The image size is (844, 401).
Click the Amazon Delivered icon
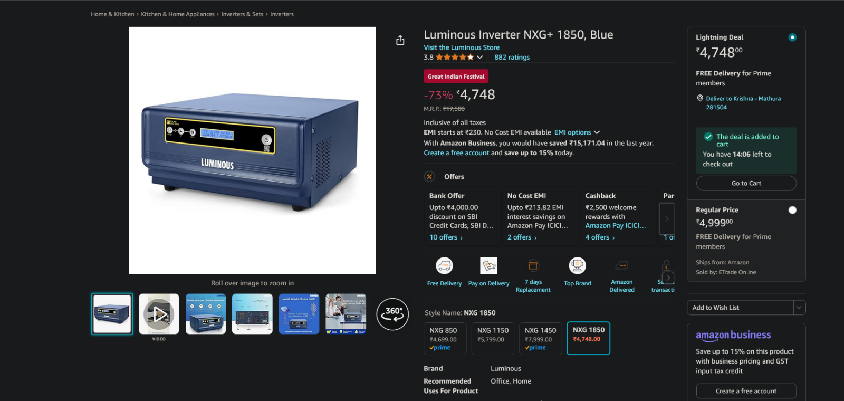click(622, 265)
